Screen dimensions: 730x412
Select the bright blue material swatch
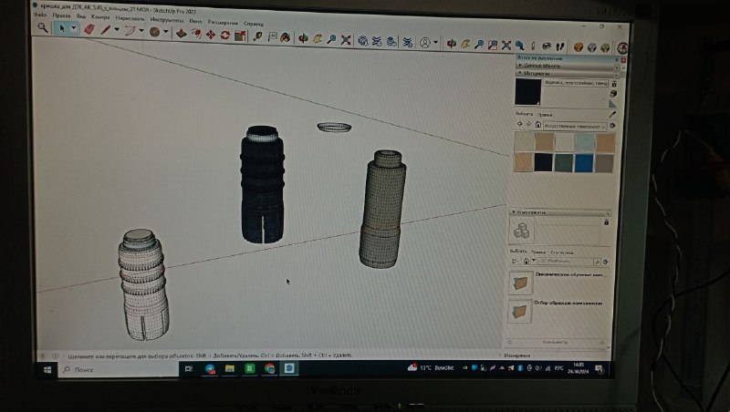pyautogui.click(x=583, y=163)
